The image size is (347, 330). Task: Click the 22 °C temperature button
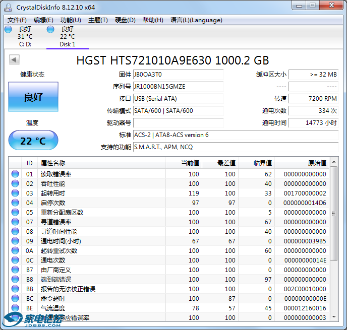click(x=33, y=140)
